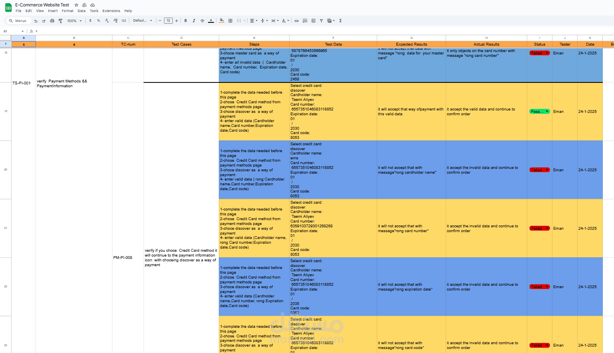Insert a chart

[x=313, y=21]
